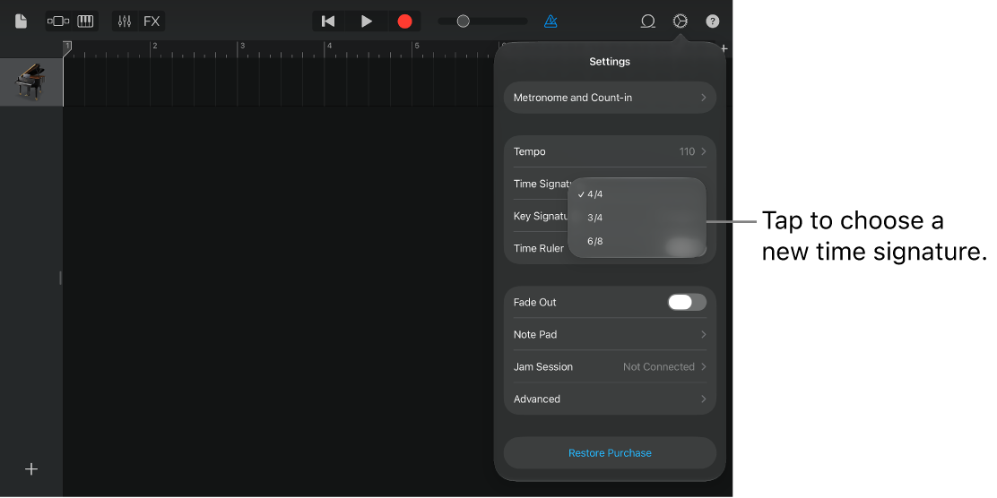Image resolution: width=997 pixels, height=498 pixels.
Task: Click the playhead at bar 1
Action: pyautogui.click(x=66, y=48)
